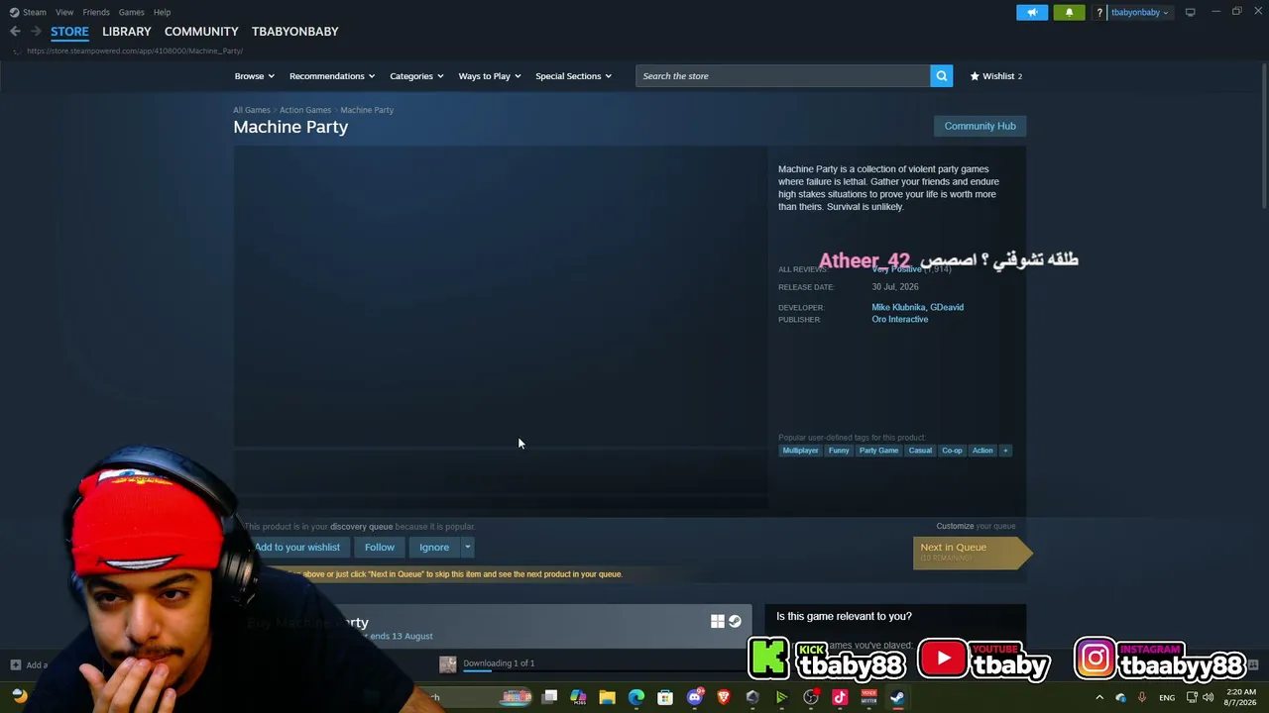This screenshot has height=713, width=1269.
Task: Open the Help menu
Action: click(163, 12)
